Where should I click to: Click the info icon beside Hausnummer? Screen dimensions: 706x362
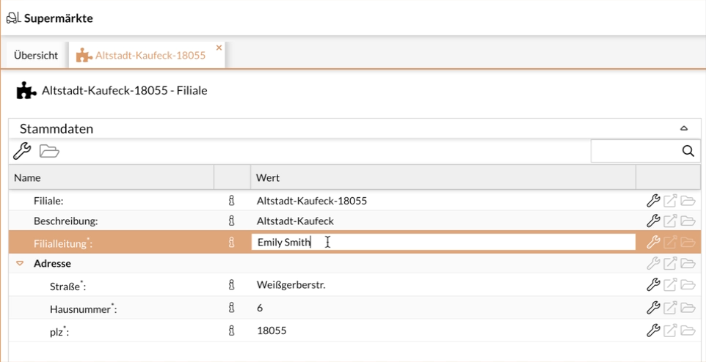232,309
